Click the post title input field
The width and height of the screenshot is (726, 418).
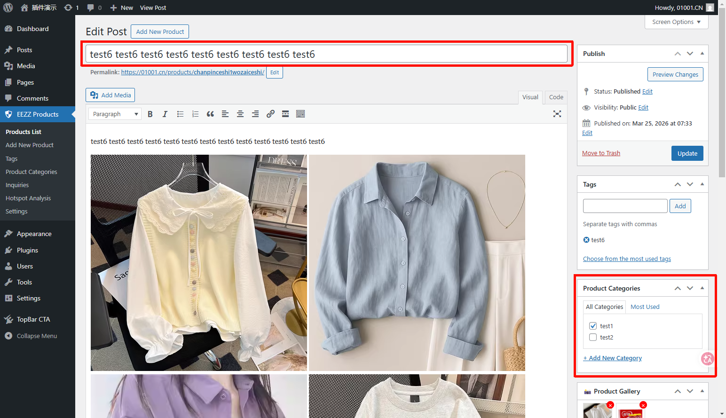326,54
